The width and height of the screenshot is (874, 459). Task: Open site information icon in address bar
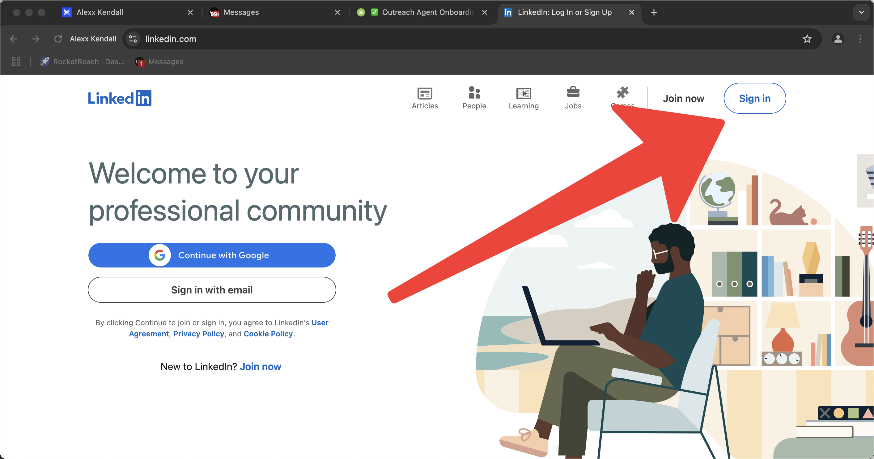[133, 39]
